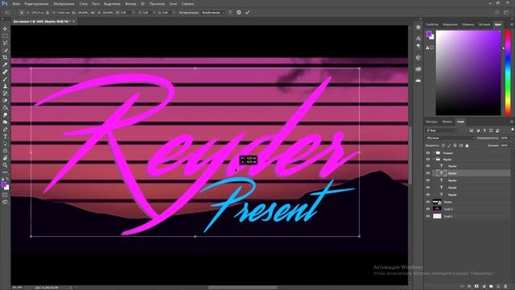Image resolution: width=515 pixels, height=290 pixels.
Task: Expand the Present layer group
Action: click(434, 153)
